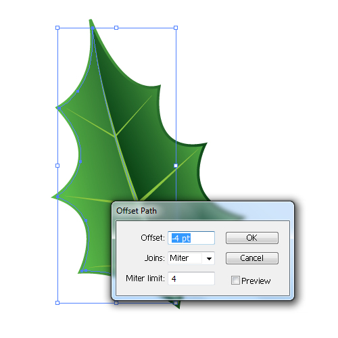The width and height of the screenshot is (338, 338).
Task: Open the Joins dropdown showing Miter
Action: pyautogui.click(x=191, y=258)
